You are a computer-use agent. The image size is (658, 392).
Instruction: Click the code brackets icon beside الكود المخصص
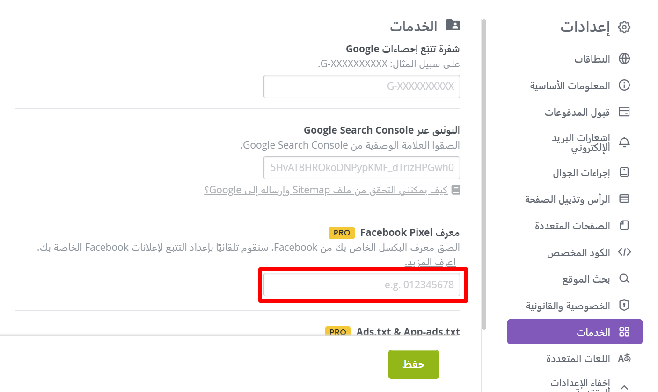click(x=624, y=252)
